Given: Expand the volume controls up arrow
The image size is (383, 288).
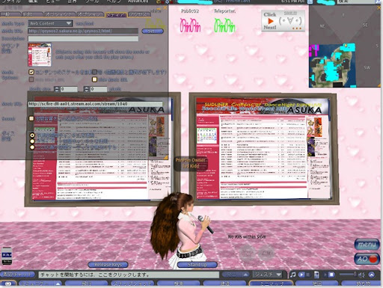Looking at the screenshot, I should (x=372, y=275).
